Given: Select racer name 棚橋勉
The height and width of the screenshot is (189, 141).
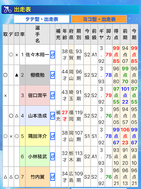Looking at the screenshot, I should pos(38,75).
